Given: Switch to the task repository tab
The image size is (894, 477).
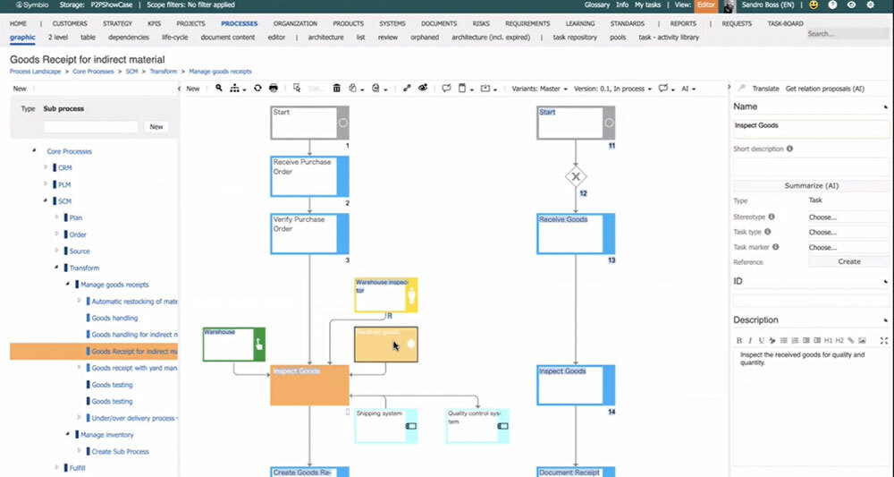Looking at the screenshot, I should pyautogui.click(x=575, y=37).
